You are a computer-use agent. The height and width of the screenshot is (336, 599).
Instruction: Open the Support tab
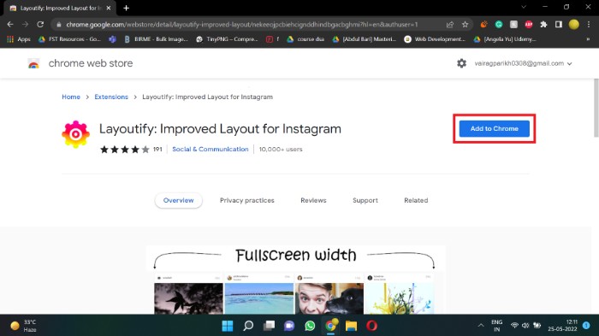pos(365,200)
